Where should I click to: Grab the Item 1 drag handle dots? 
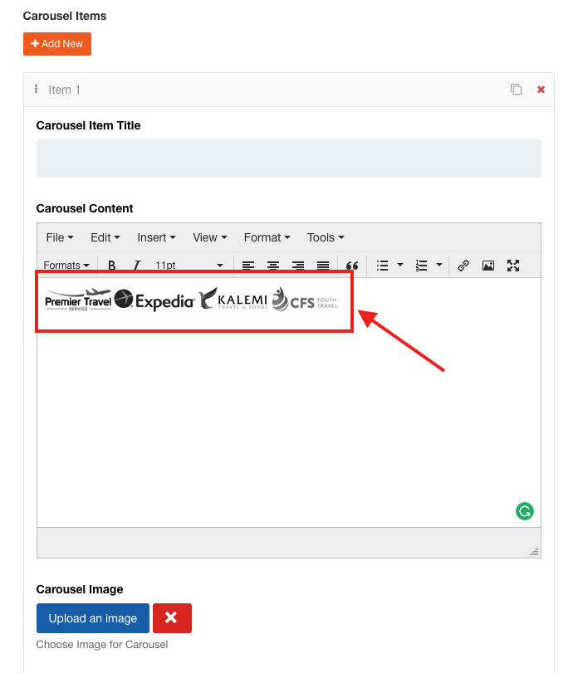click(36, 89)
